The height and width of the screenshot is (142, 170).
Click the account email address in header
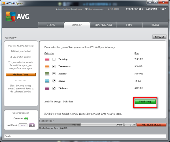[x=70, y=9]
